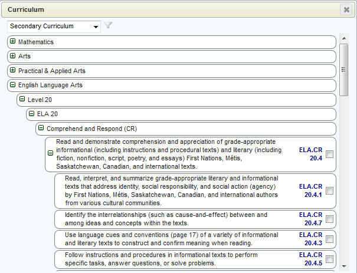This screenshot has height=273, width=357.
Task: Expand the Arts node
Action: (x=13, y=56)
